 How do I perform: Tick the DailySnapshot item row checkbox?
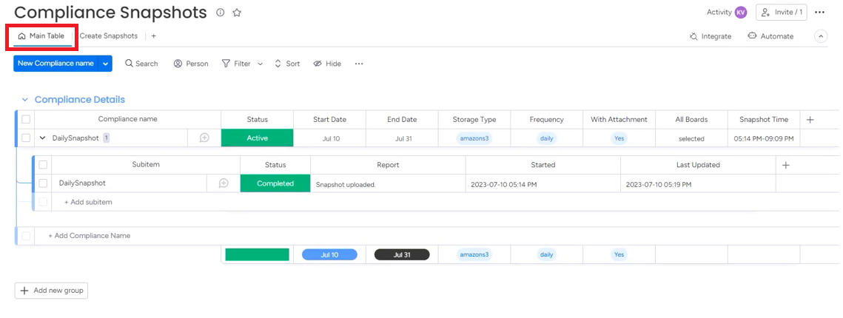(26, 138)
